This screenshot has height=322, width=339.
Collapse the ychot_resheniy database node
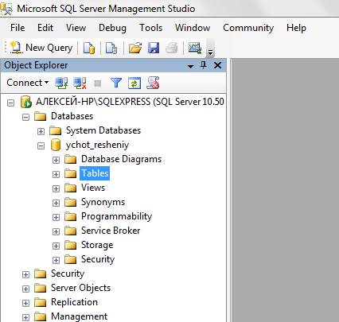point(41,145)
